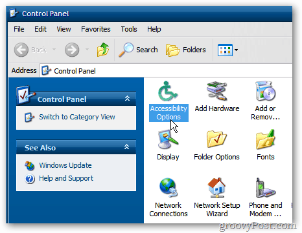Click the Help and Support question icon
Screen dimensions: 302x233
pos(30,179)
